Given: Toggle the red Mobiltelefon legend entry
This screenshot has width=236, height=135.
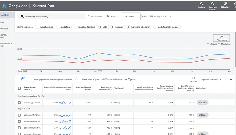Looking at the screenshot, I should (224, 44).
